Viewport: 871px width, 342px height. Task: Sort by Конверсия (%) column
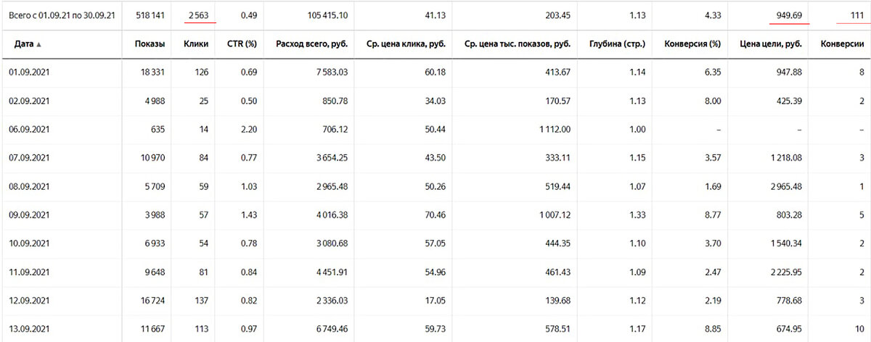click(692, 44)
